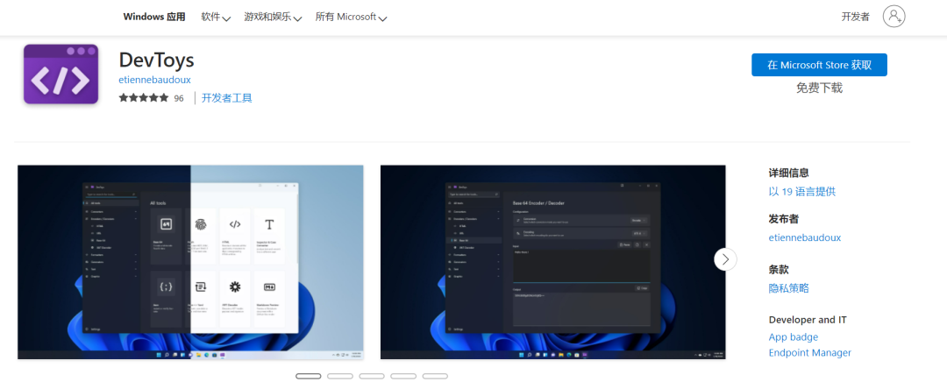The image size is (947, 389).
Task: Open the first screenshot showing All tools
Action: pyautogui.click(x=191, y=262)
